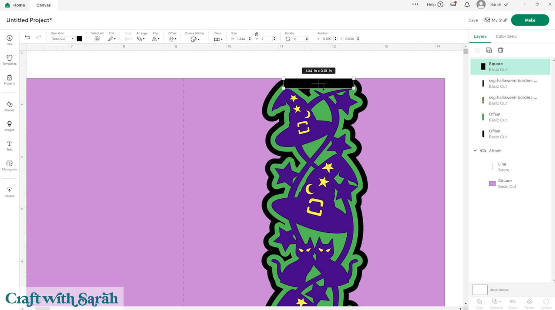555x310 pixels.
Task: Open the notifications bell
Action: [x=467, y=4]
